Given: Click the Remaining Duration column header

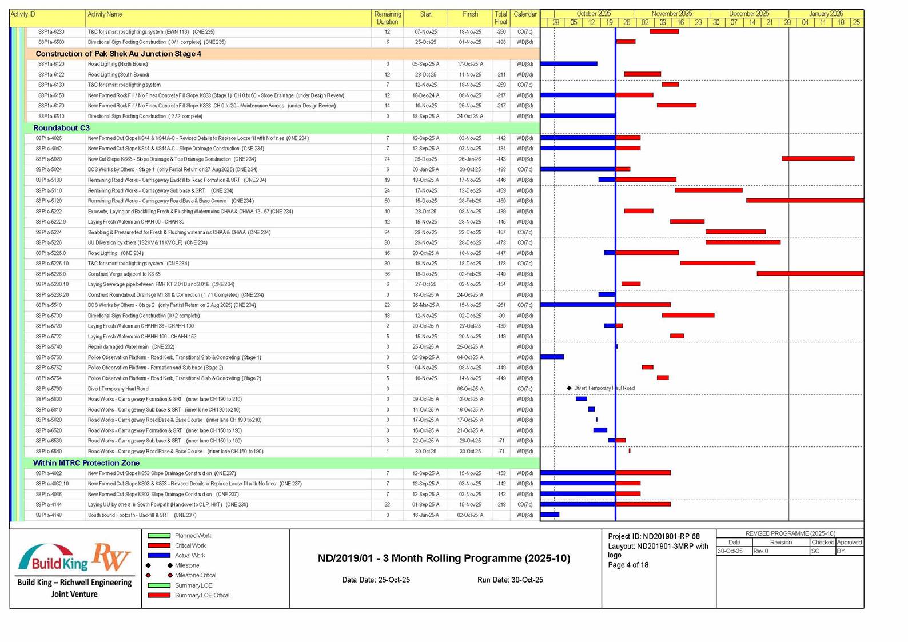Looking at the screenshot, I should (387, 18).
